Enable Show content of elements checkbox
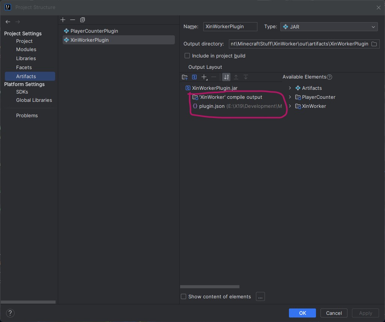This screenshot has height=322, width=385. click(x=183, y=297)
